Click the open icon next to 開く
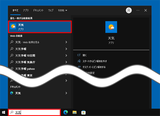Image resolution: width=160 pixels, height=116 pixels. click(79, 55)
